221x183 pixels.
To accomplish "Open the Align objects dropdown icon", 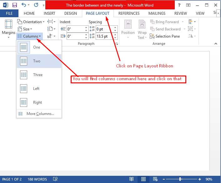I will [x=192, y=22].
